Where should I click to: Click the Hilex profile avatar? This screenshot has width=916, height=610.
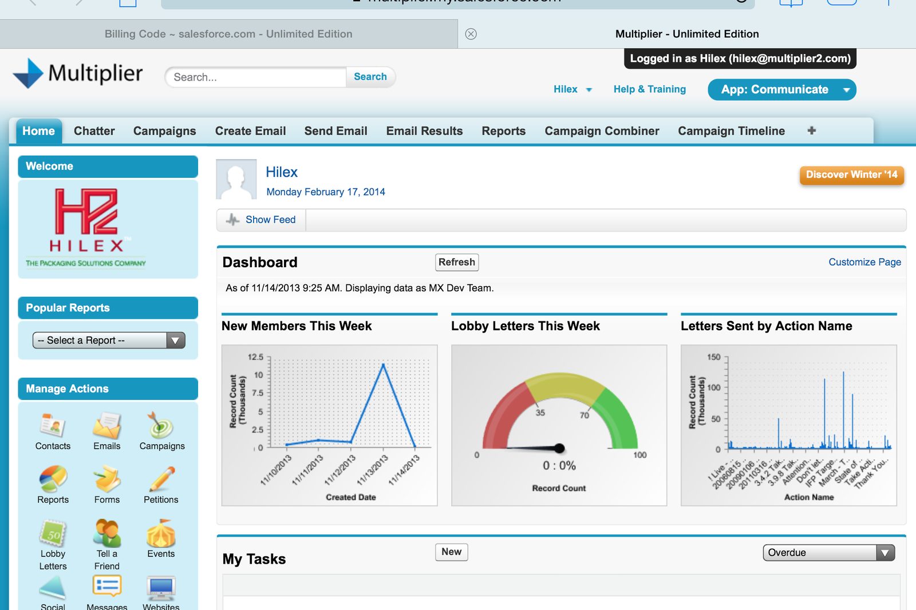click(236, 179)
